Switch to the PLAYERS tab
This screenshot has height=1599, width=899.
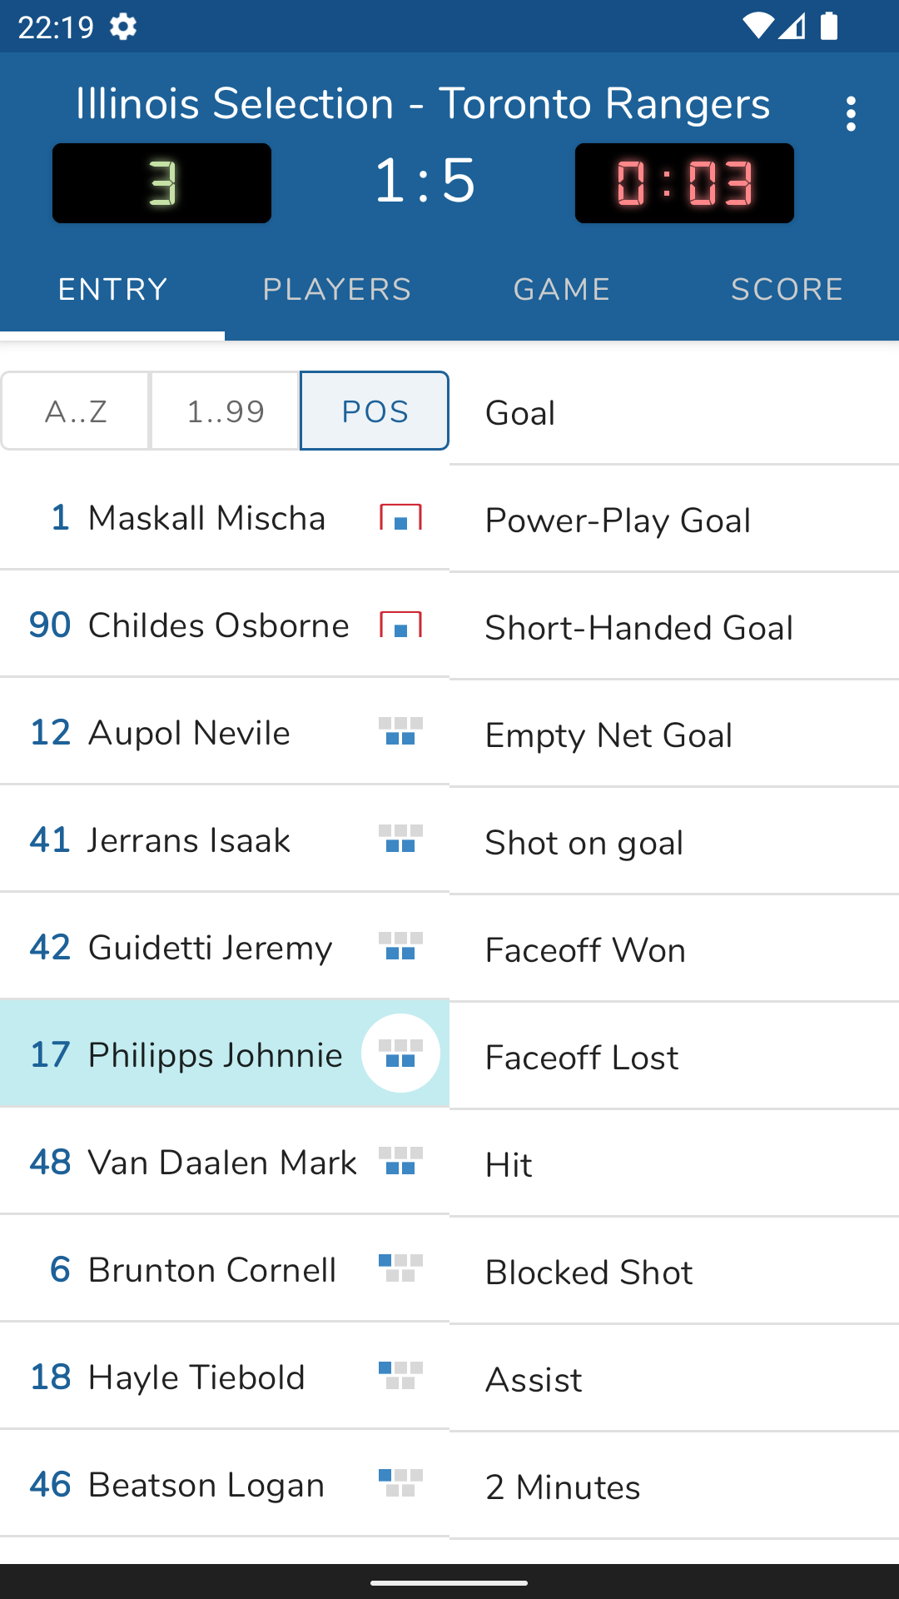point(337,290)
